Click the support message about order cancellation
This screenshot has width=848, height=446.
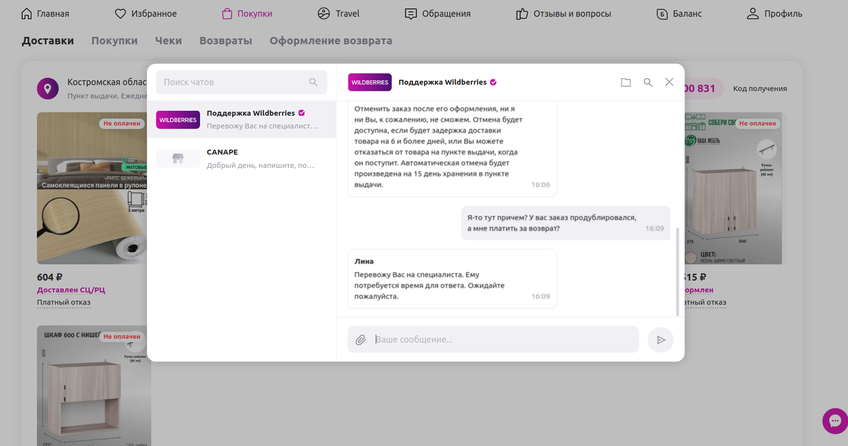pyautogui.click(x=452, y=149)
